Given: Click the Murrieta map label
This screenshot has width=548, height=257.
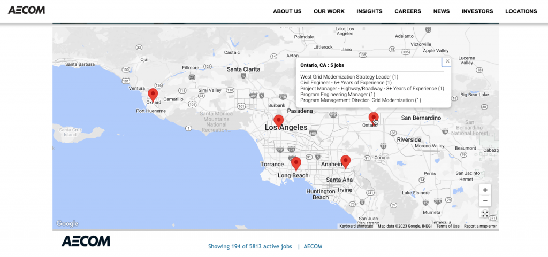Looking at the screenshot, I should 432,212.
